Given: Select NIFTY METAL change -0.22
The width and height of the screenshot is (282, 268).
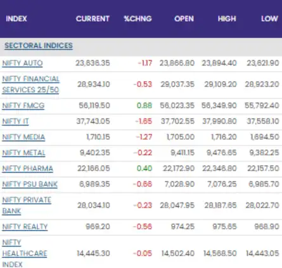Looking at the screenshot, I should (143, 152).
